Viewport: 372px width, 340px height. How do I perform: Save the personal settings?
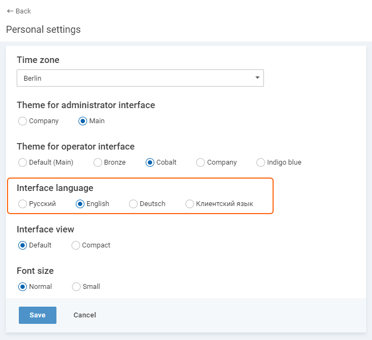(x=38, y=315)
